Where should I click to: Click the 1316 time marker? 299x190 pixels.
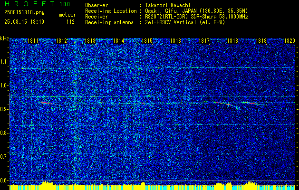(x=175, y=40)
